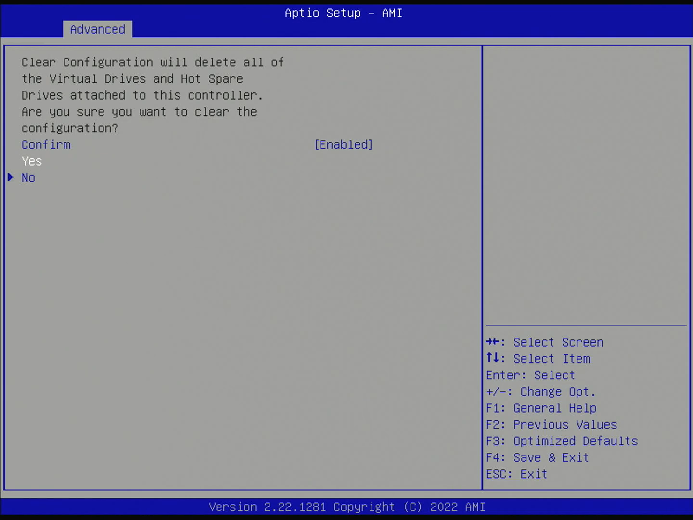Click the 'F4: Save & Exit' entry
The image size is (693, 520).
click(x=537, y=457)
